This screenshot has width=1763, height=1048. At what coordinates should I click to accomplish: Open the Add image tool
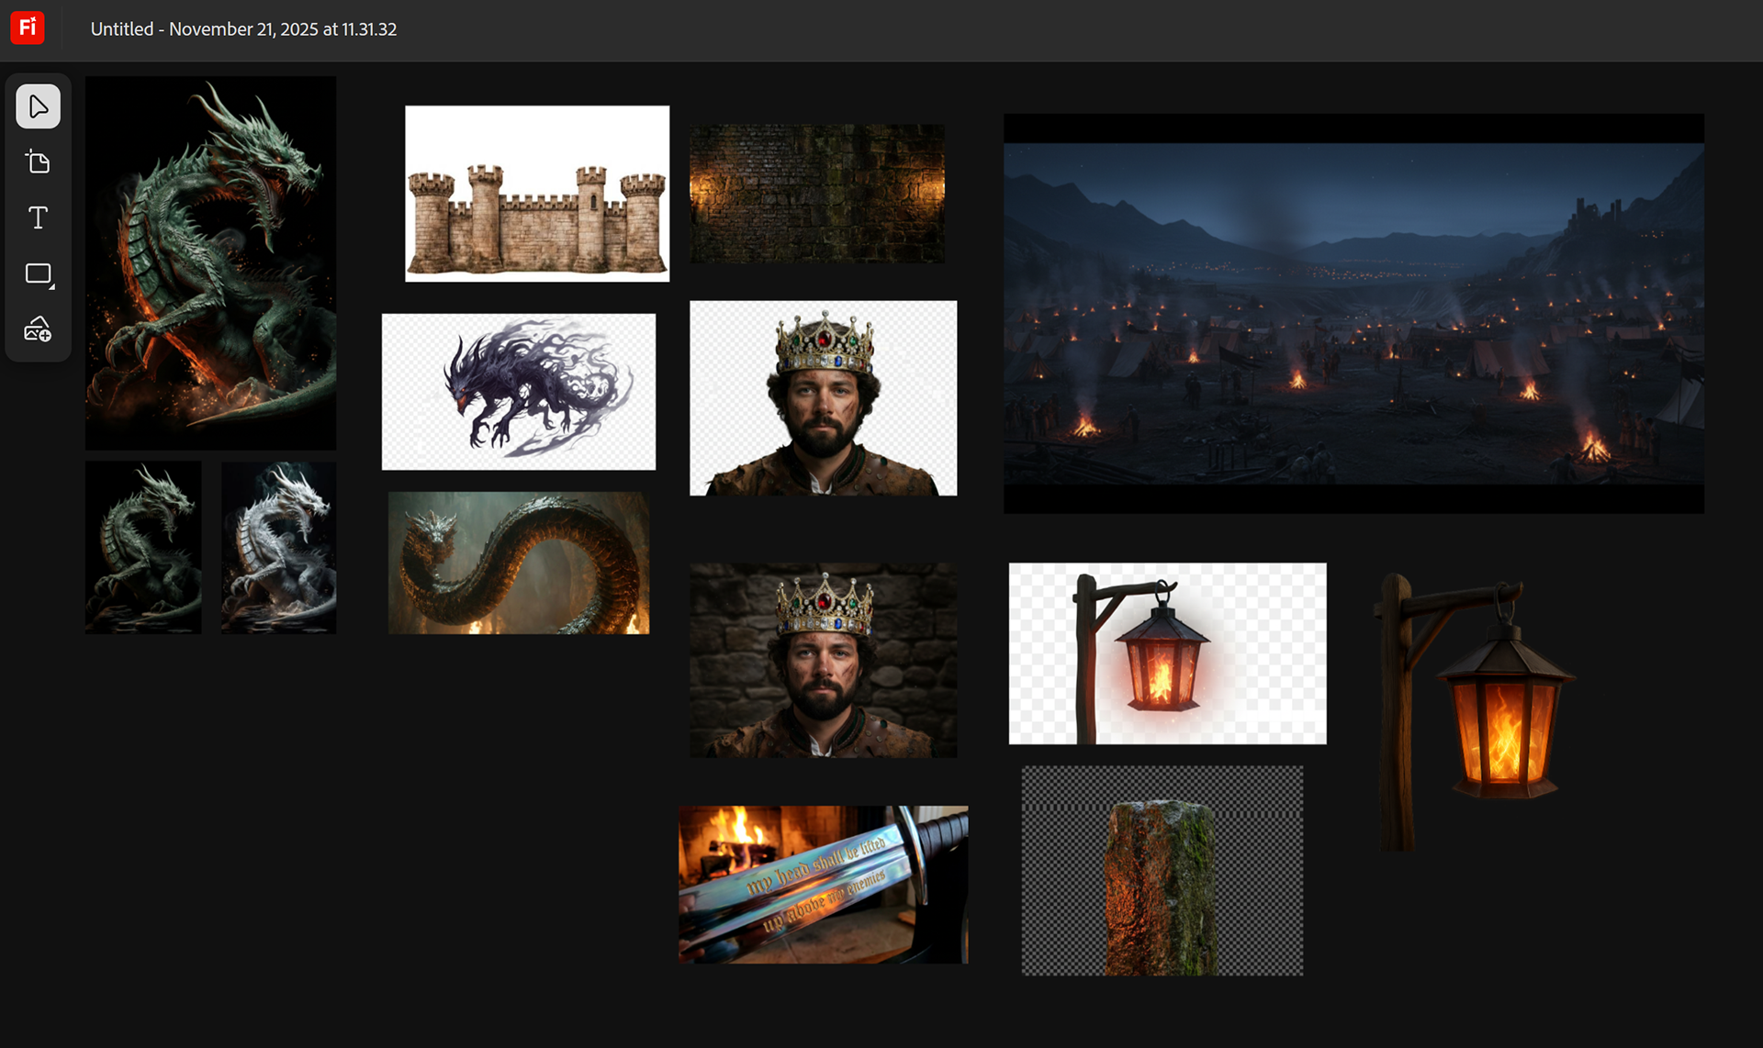point(38,329)
